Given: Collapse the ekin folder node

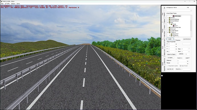Looking at the screenshot, I should pyautogui.click(x=168, y=22).
